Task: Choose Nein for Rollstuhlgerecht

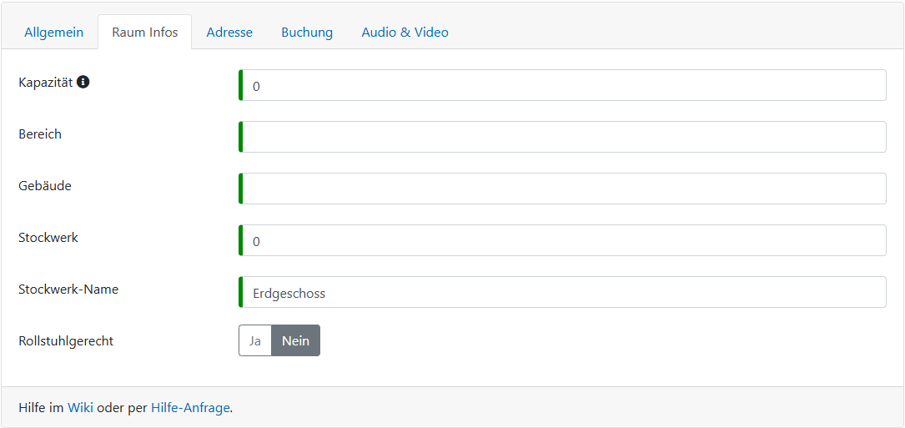Action: point(295,340)
